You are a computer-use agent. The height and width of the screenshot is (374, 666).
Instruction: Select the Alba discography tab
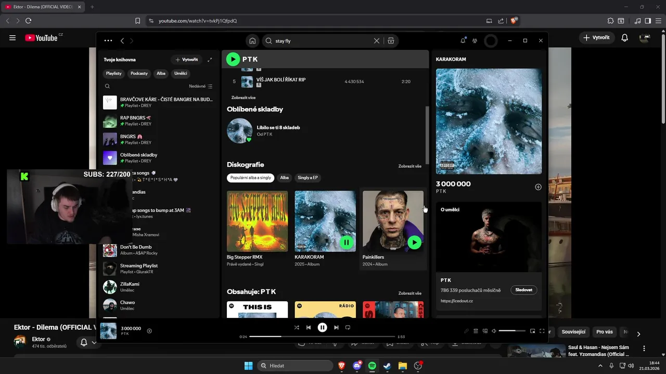point(285,178)
